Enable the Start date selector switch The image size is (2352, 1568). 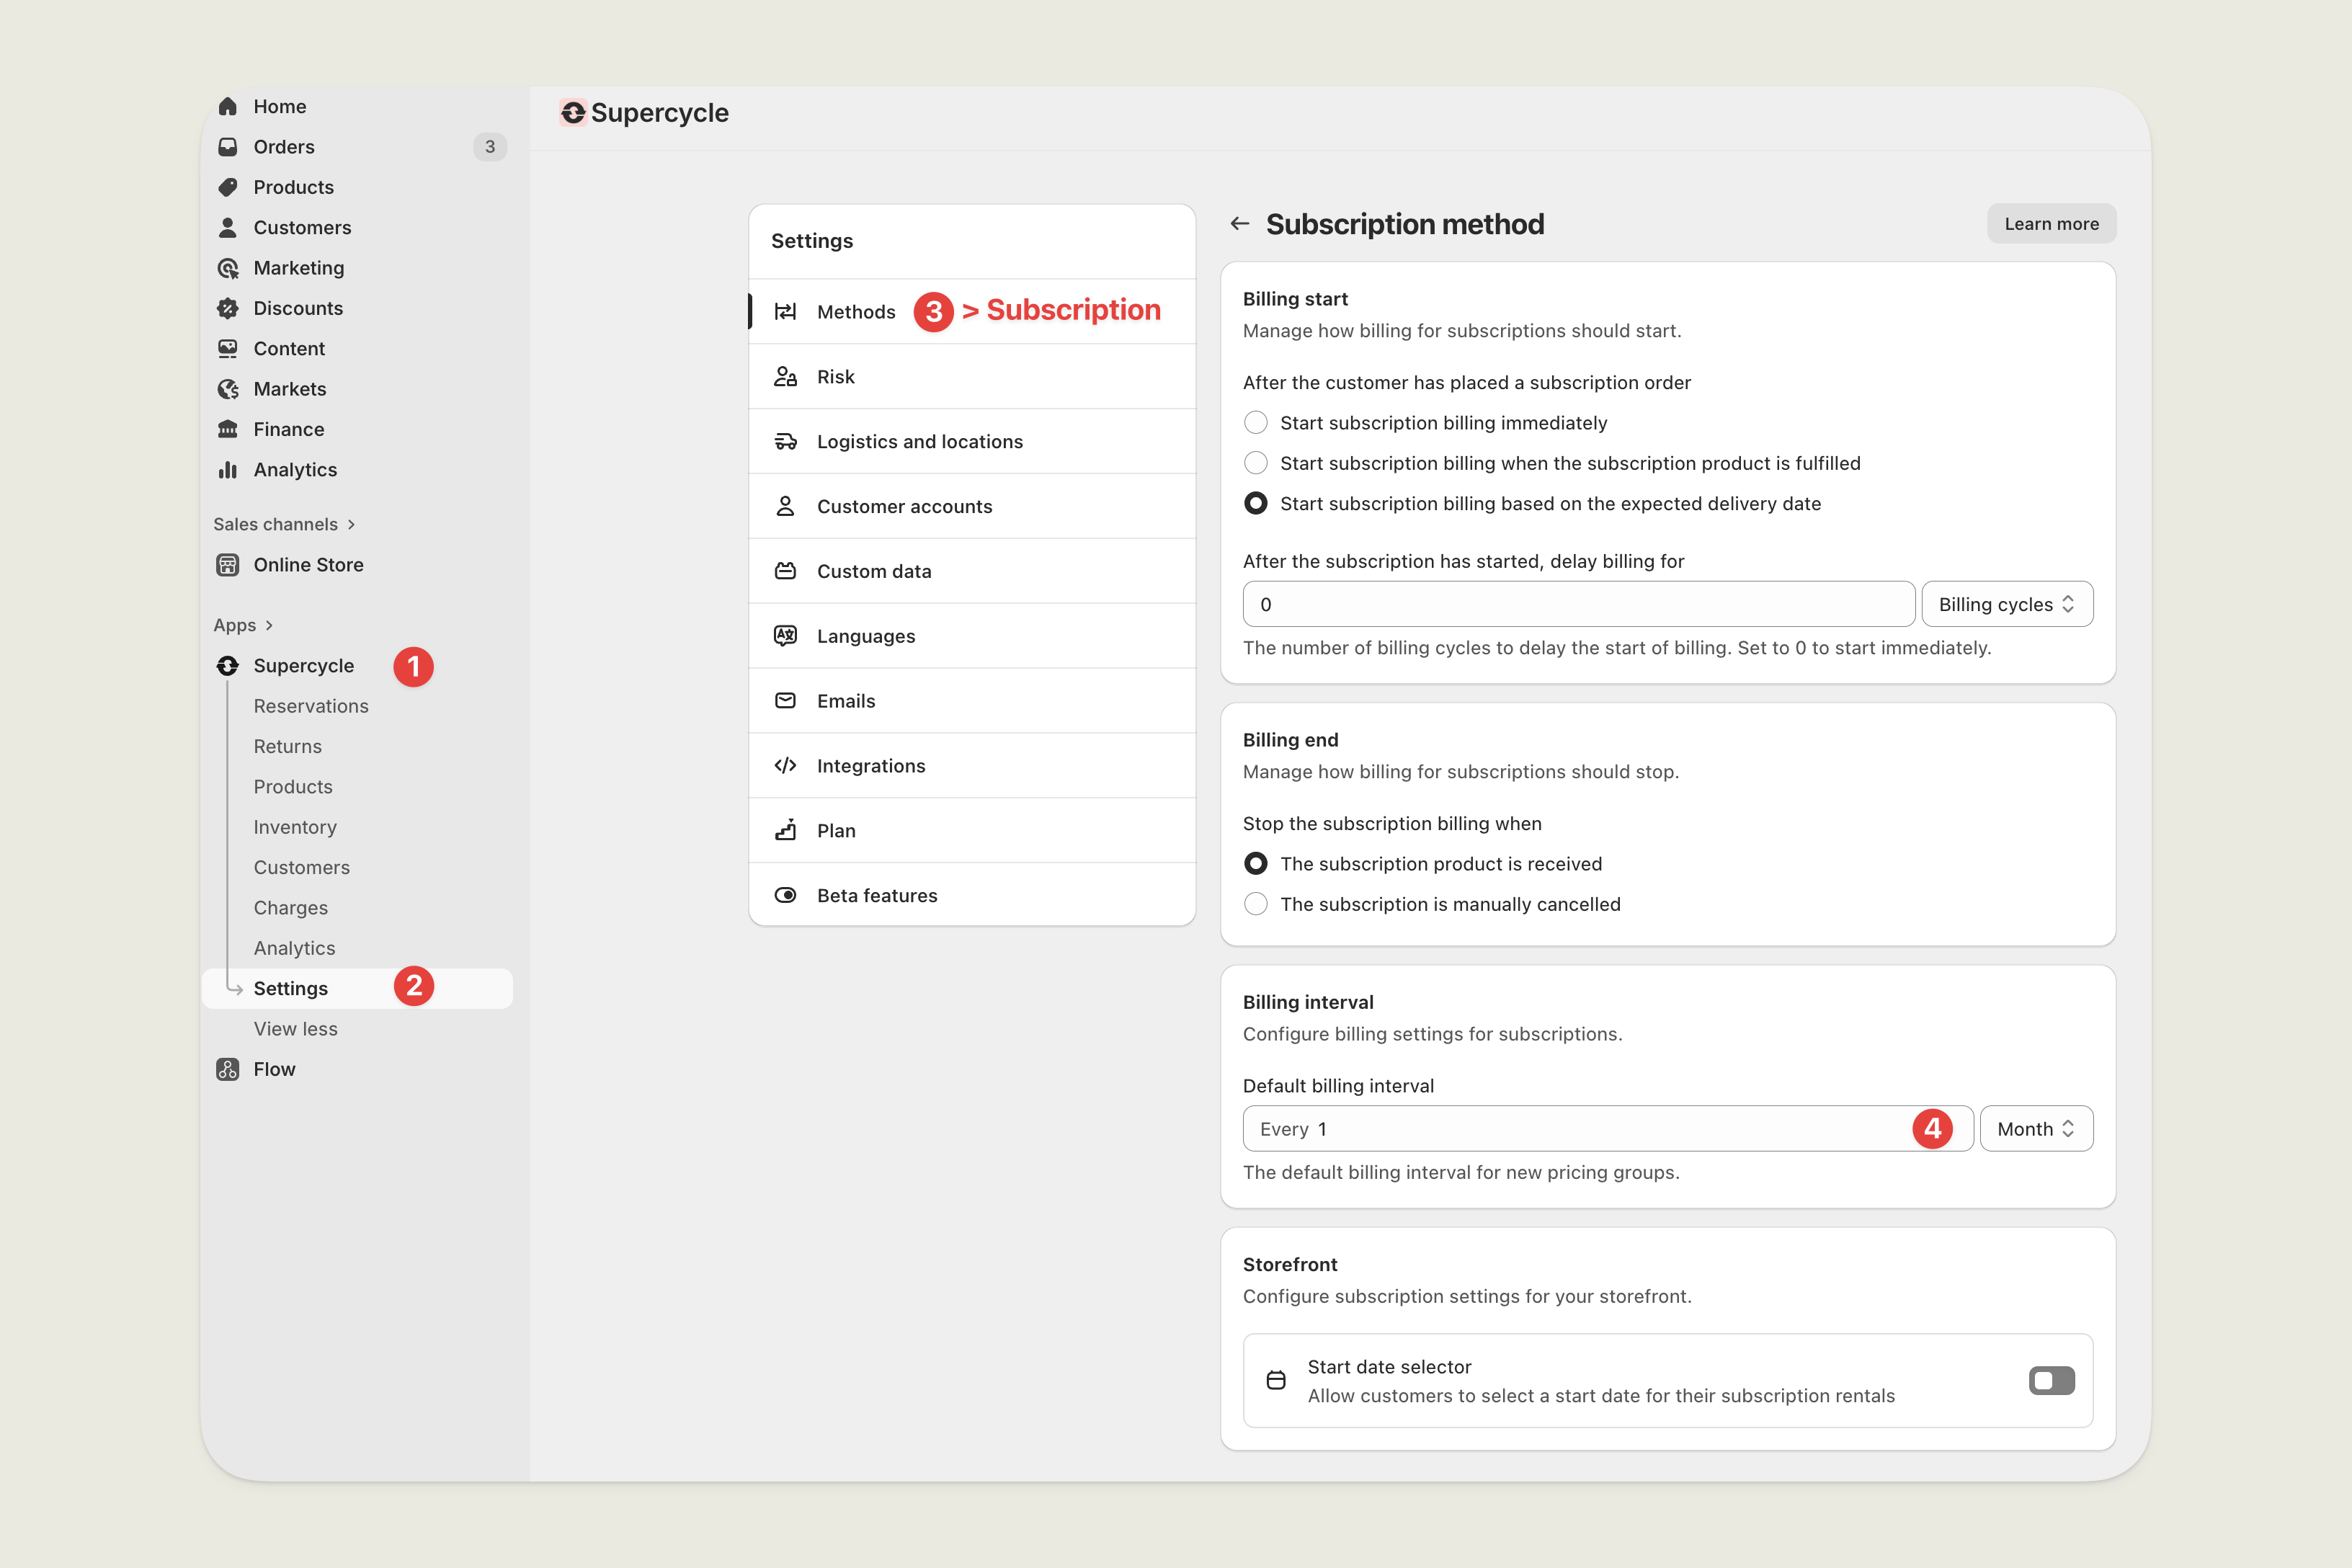pos(2051,1381)
